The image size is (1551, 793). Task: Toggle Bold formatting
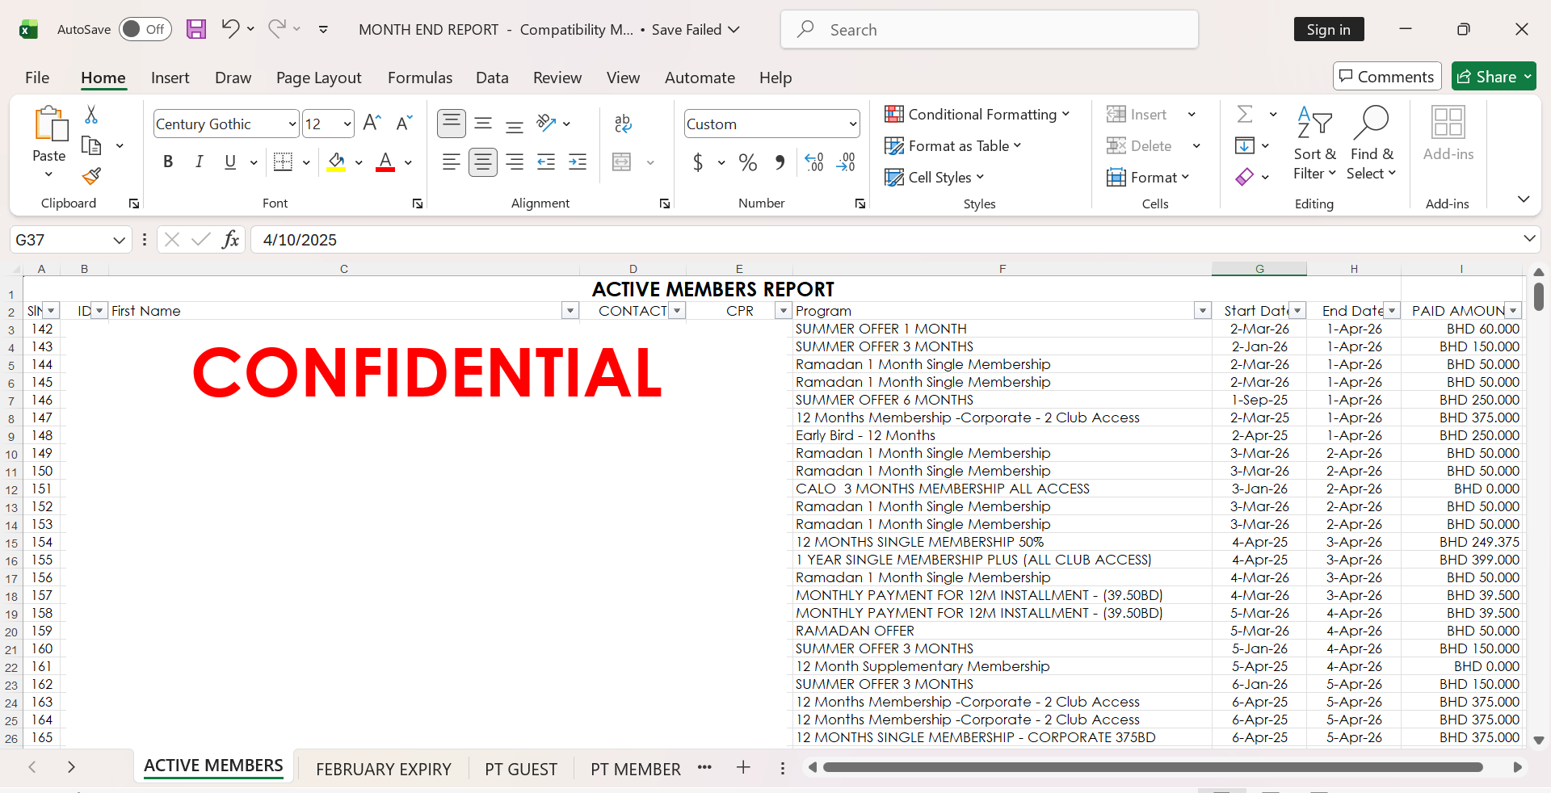[x=168, y=162]
